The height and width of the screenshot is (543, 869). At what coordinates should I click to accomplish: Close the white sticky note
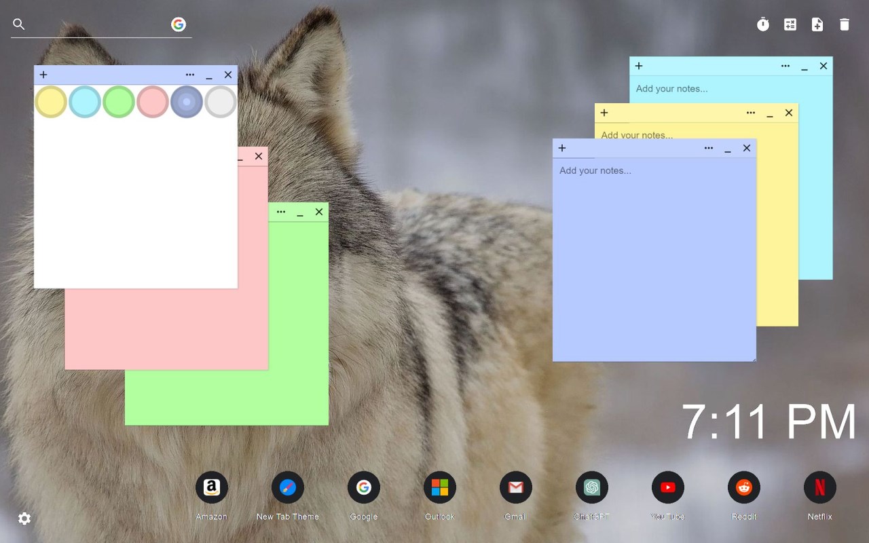[x=228, y=75]
